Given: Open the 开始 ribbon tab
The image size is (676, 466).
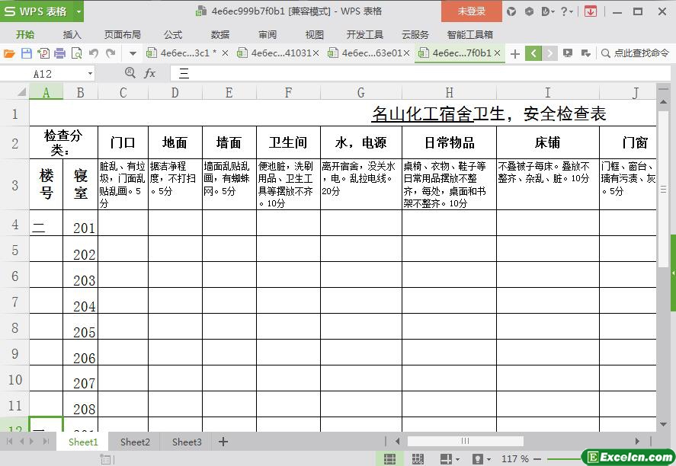Looking at the screenshot, I should [x=25, y=35].
